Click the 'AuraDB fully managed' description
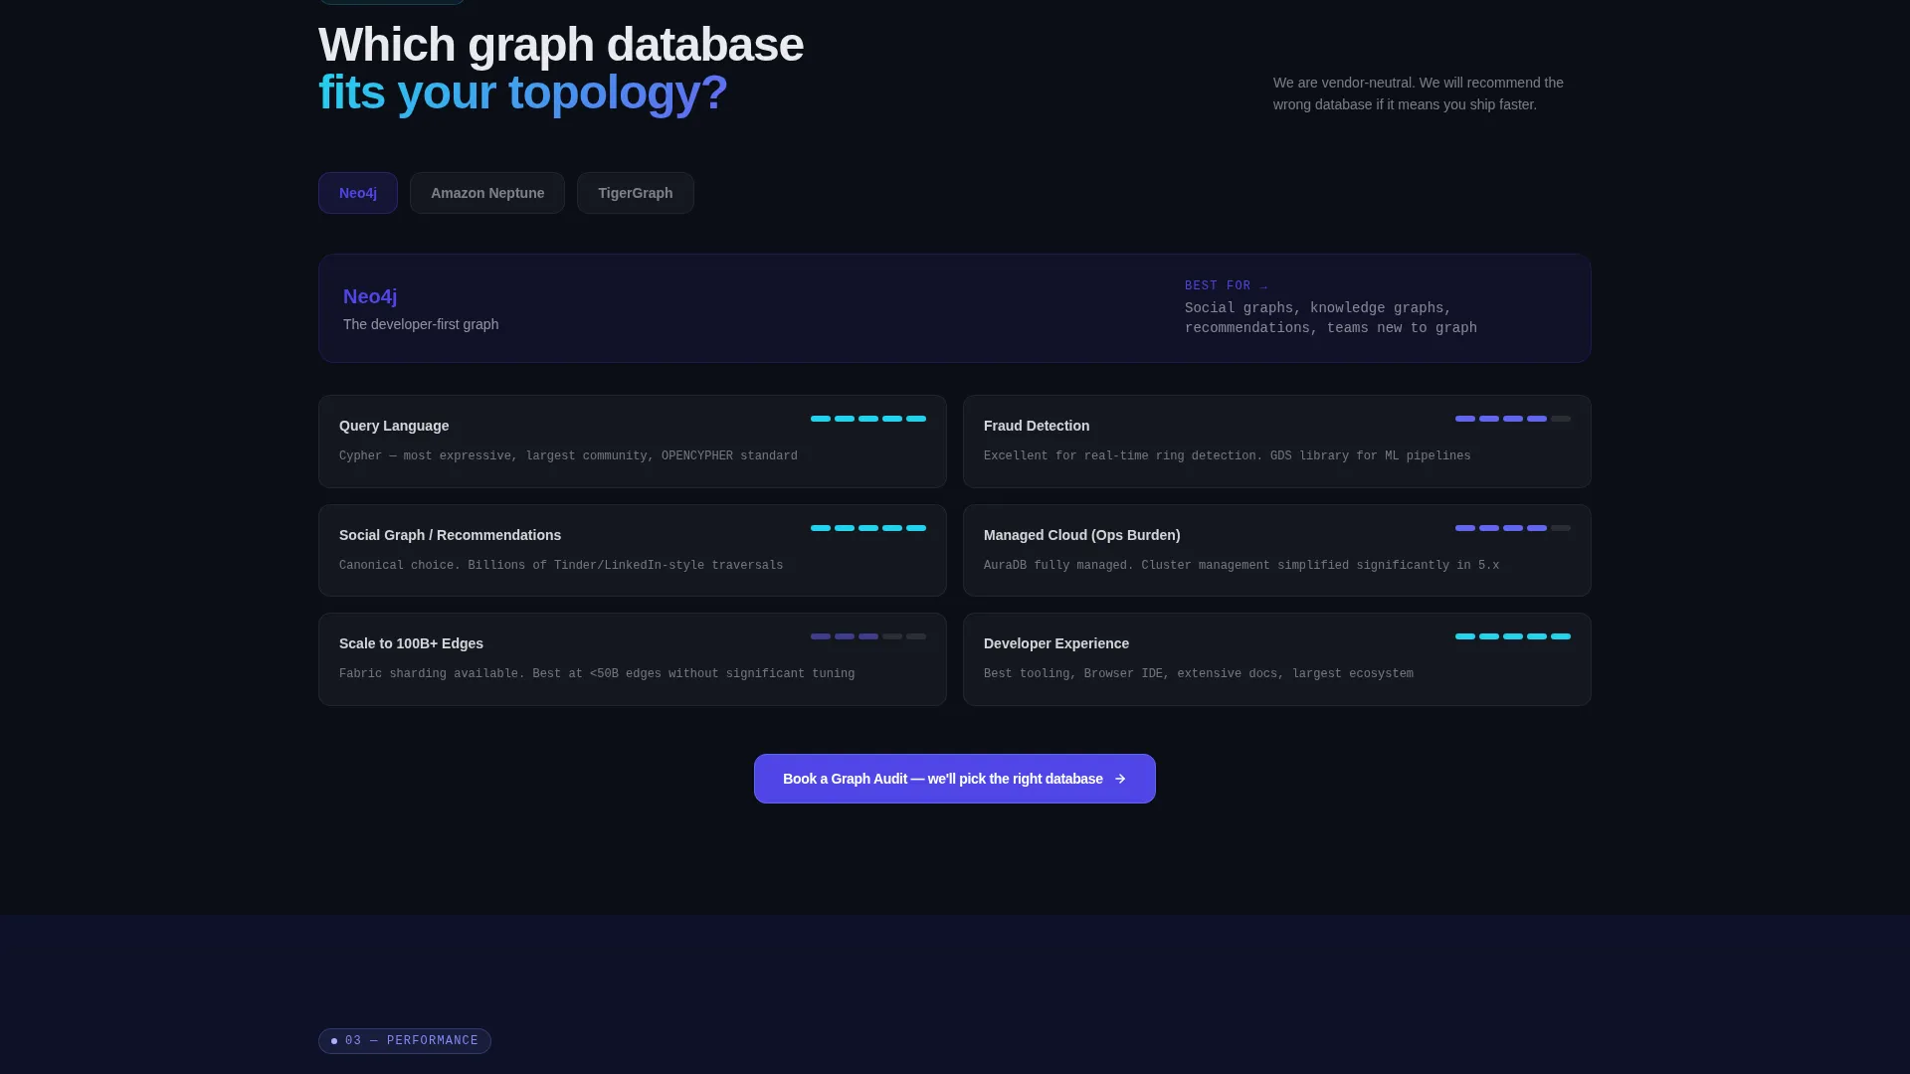This screenshot has width=1910, height=1074. click(1241, 566)
